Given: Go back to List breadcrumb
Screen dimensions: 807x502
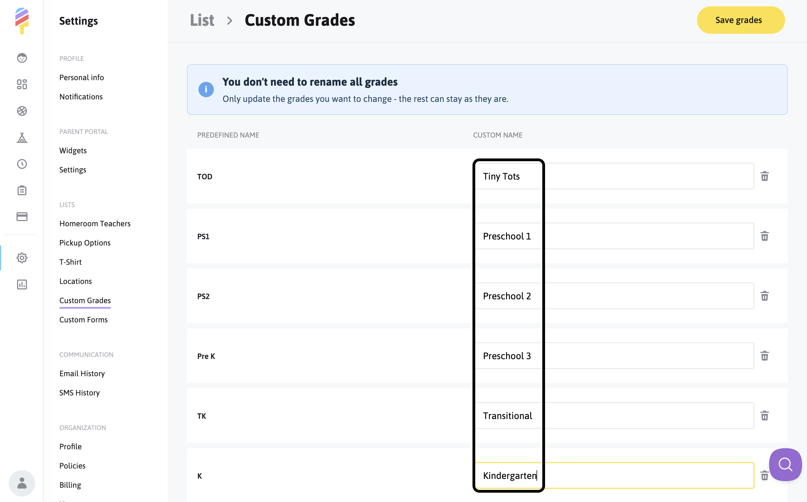Looking at the screenshot, I should (x=202, y=20).
